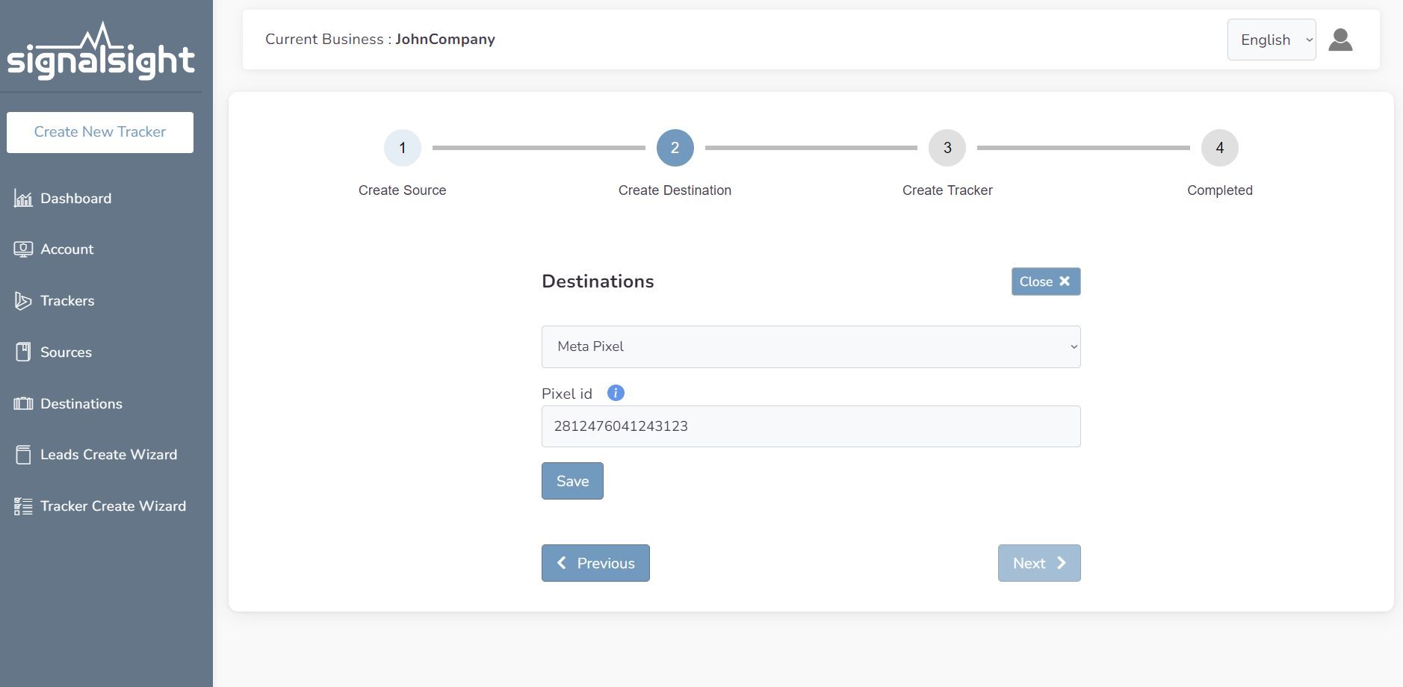Click the Create Tracker step label
The height and width of the screenshot is (687, 1403).
947,190
